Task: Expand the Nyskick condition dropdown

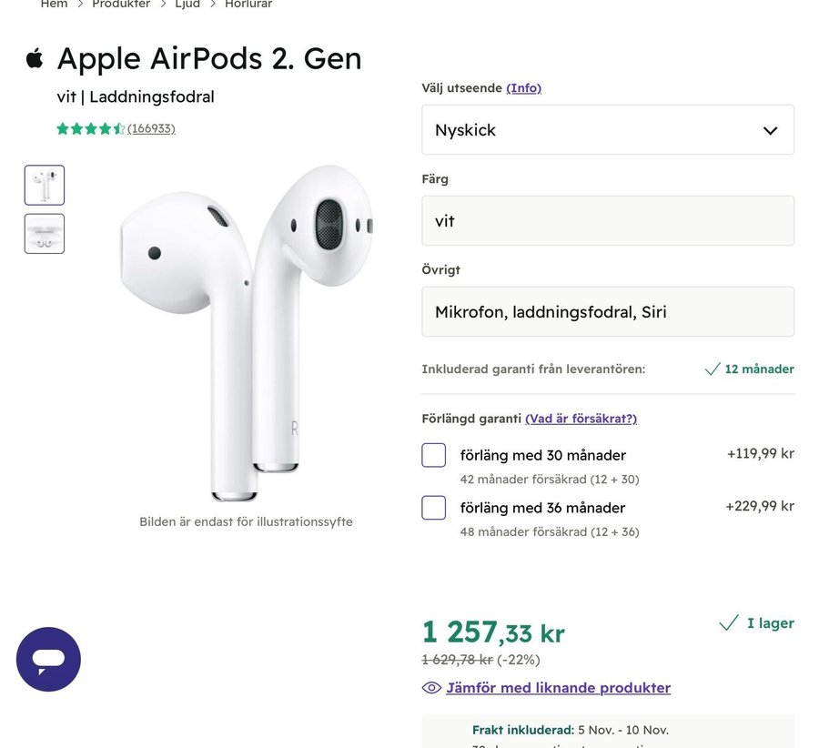Action: 607,130
